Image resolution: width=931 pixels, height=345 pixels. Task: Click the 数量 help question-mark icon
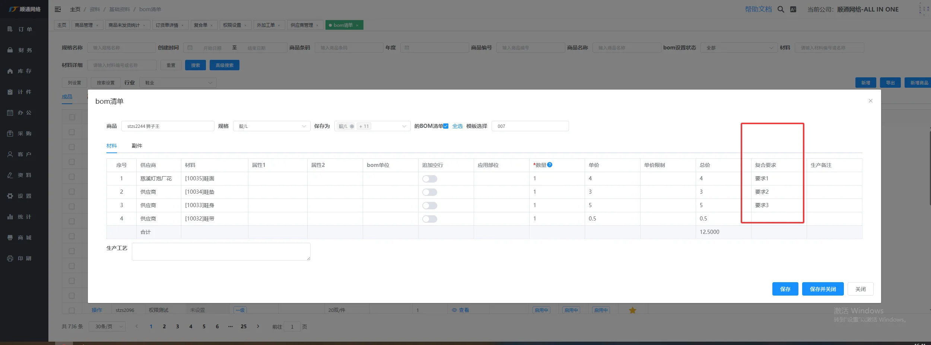(x=550, y=165)
